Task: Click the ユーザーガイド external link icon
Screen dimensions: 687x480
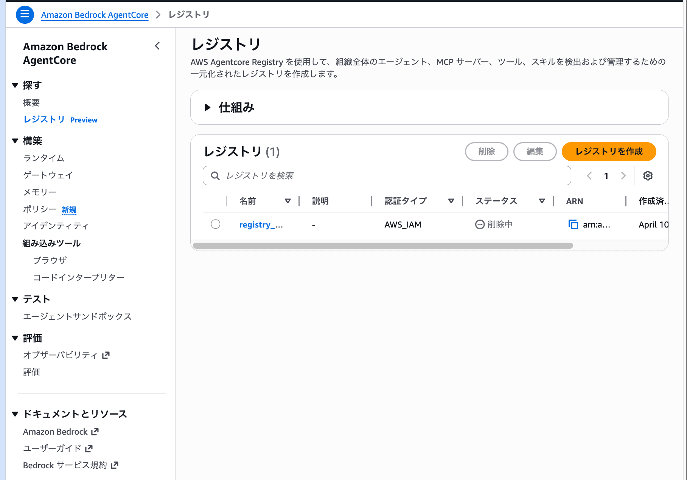Action: click(x=89, y=449)
